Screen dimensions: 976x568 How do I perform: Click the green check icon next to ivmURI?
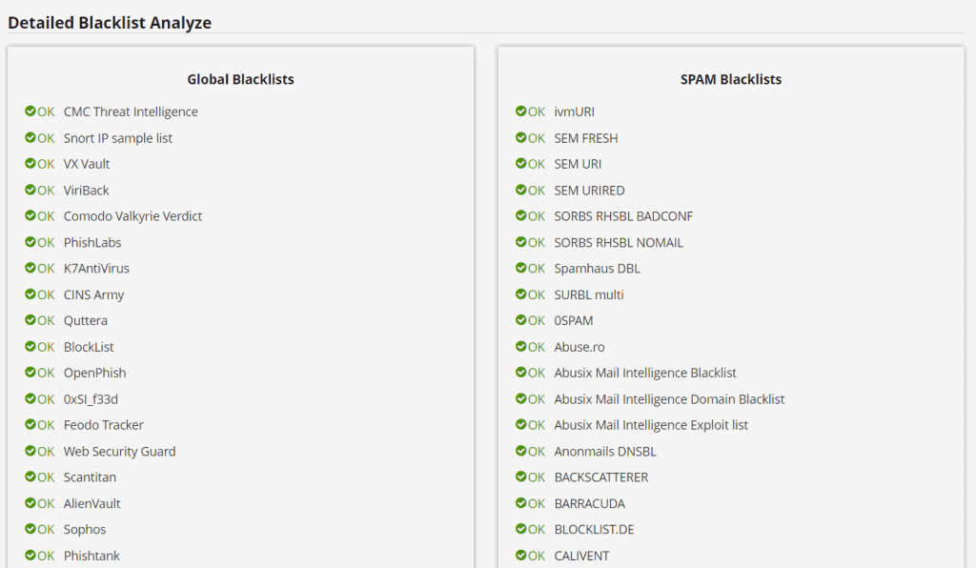pyautogui.click(x=521, y=112)
